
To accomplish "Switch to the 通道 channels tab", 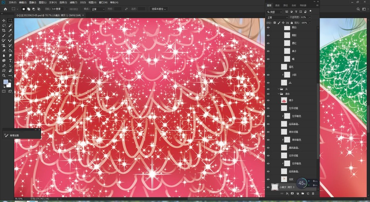I will pos(277,5).
